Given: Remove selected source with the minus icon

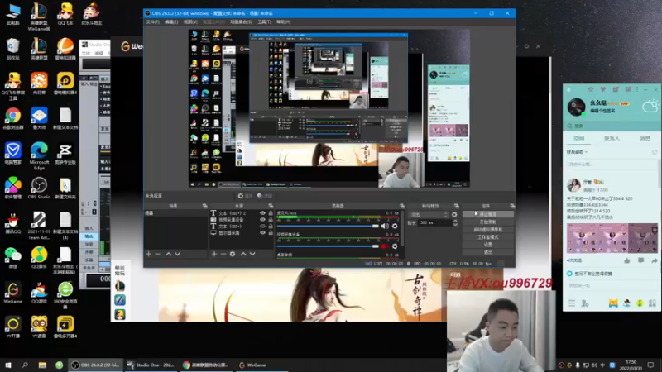Looking at the screenshot, I should (223, 254).
